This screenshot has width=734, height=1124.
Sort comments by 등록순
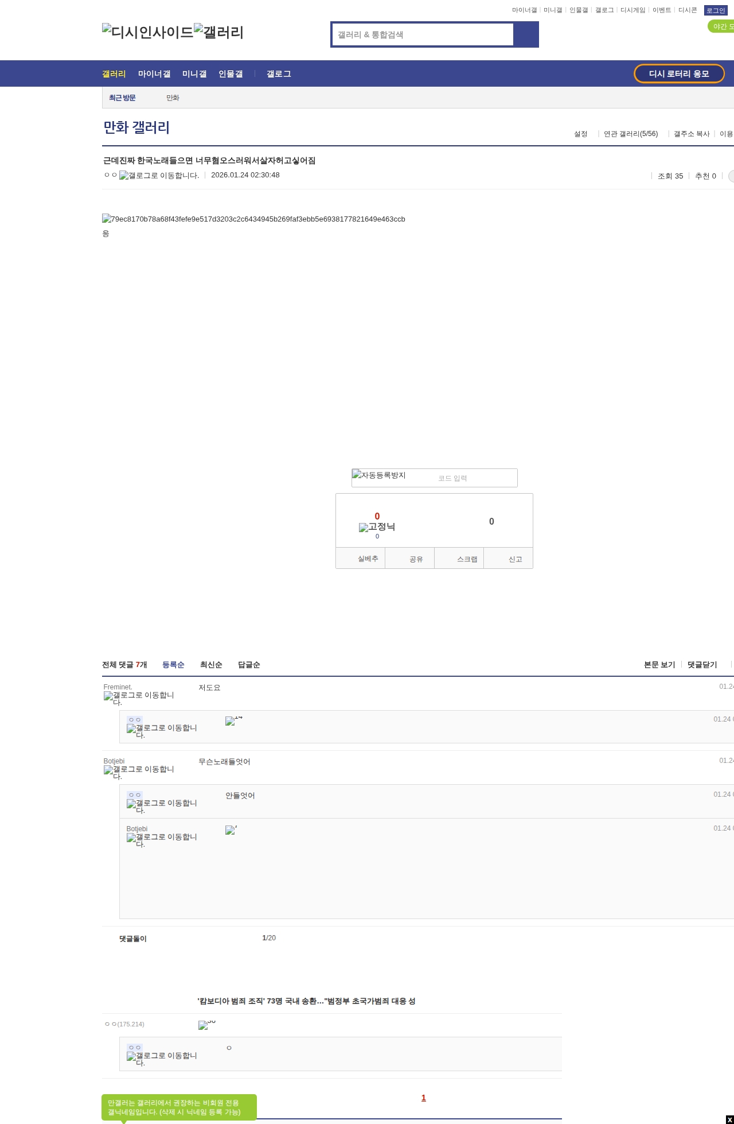point(173,665)
